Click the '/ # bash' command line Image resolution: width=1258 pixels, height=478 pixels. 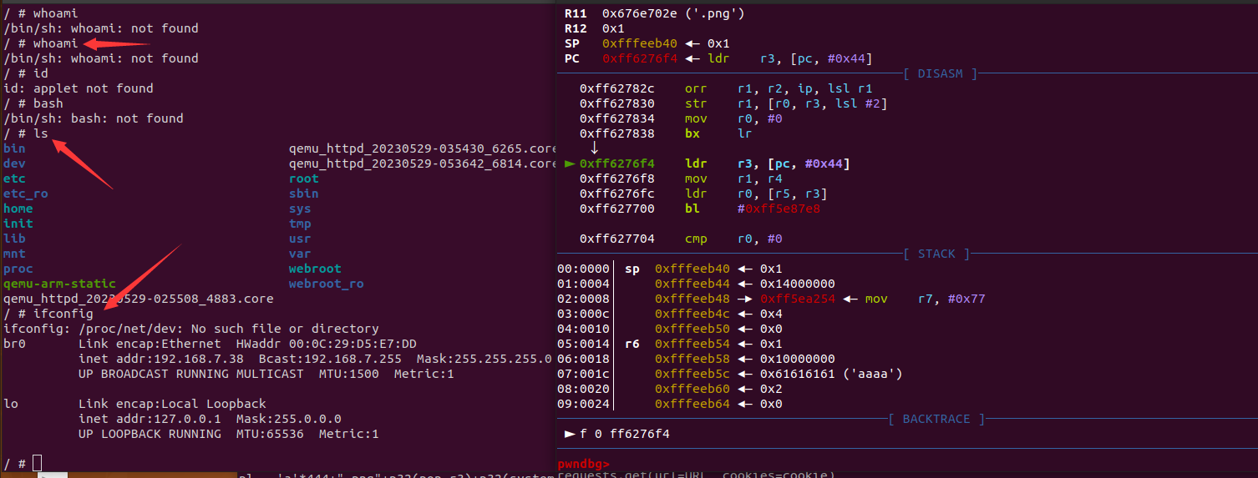[x=33, y=103]
